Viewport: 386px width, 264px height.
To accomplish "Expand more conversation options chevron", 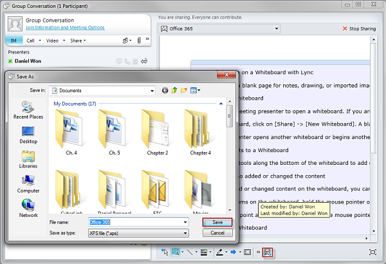I will [x=147, y=39].
